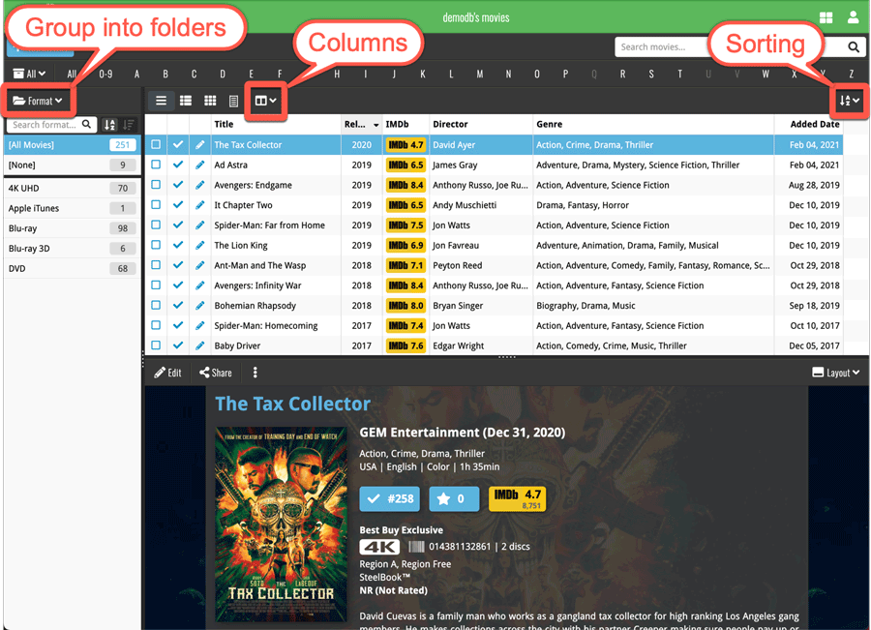Tick checkbox for Spider-Man: Far from Home
The image size is (871, 630).
156,225
